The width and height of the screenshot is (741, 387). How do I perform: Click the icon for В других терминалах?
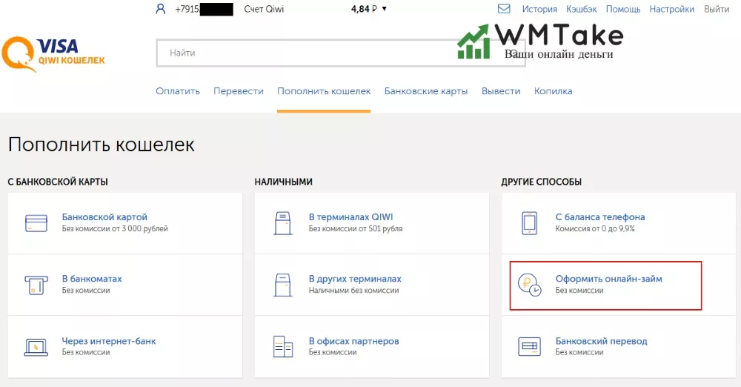pos(282,285)
